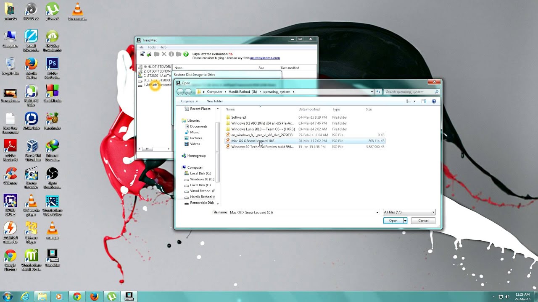Screen dimensions: 538x302
Task: Click the delete X icon in TransMac toolbar
Action: (x=164, y=54)
